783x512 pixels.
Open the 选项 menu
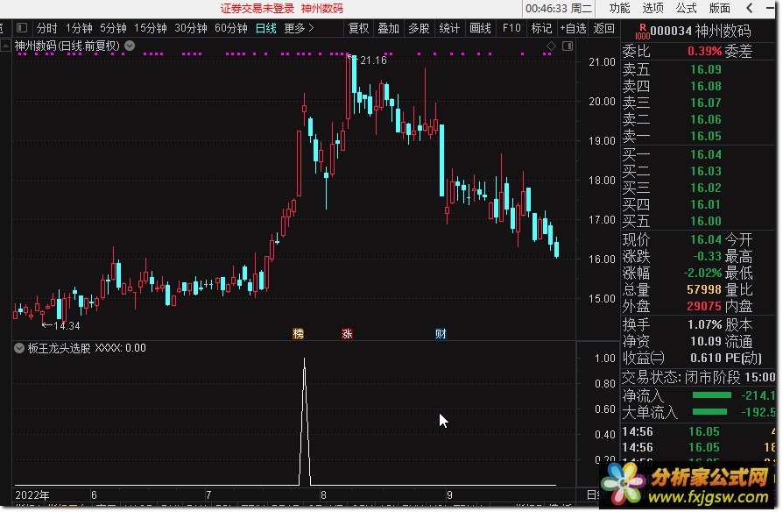click(x=652, y=8)
